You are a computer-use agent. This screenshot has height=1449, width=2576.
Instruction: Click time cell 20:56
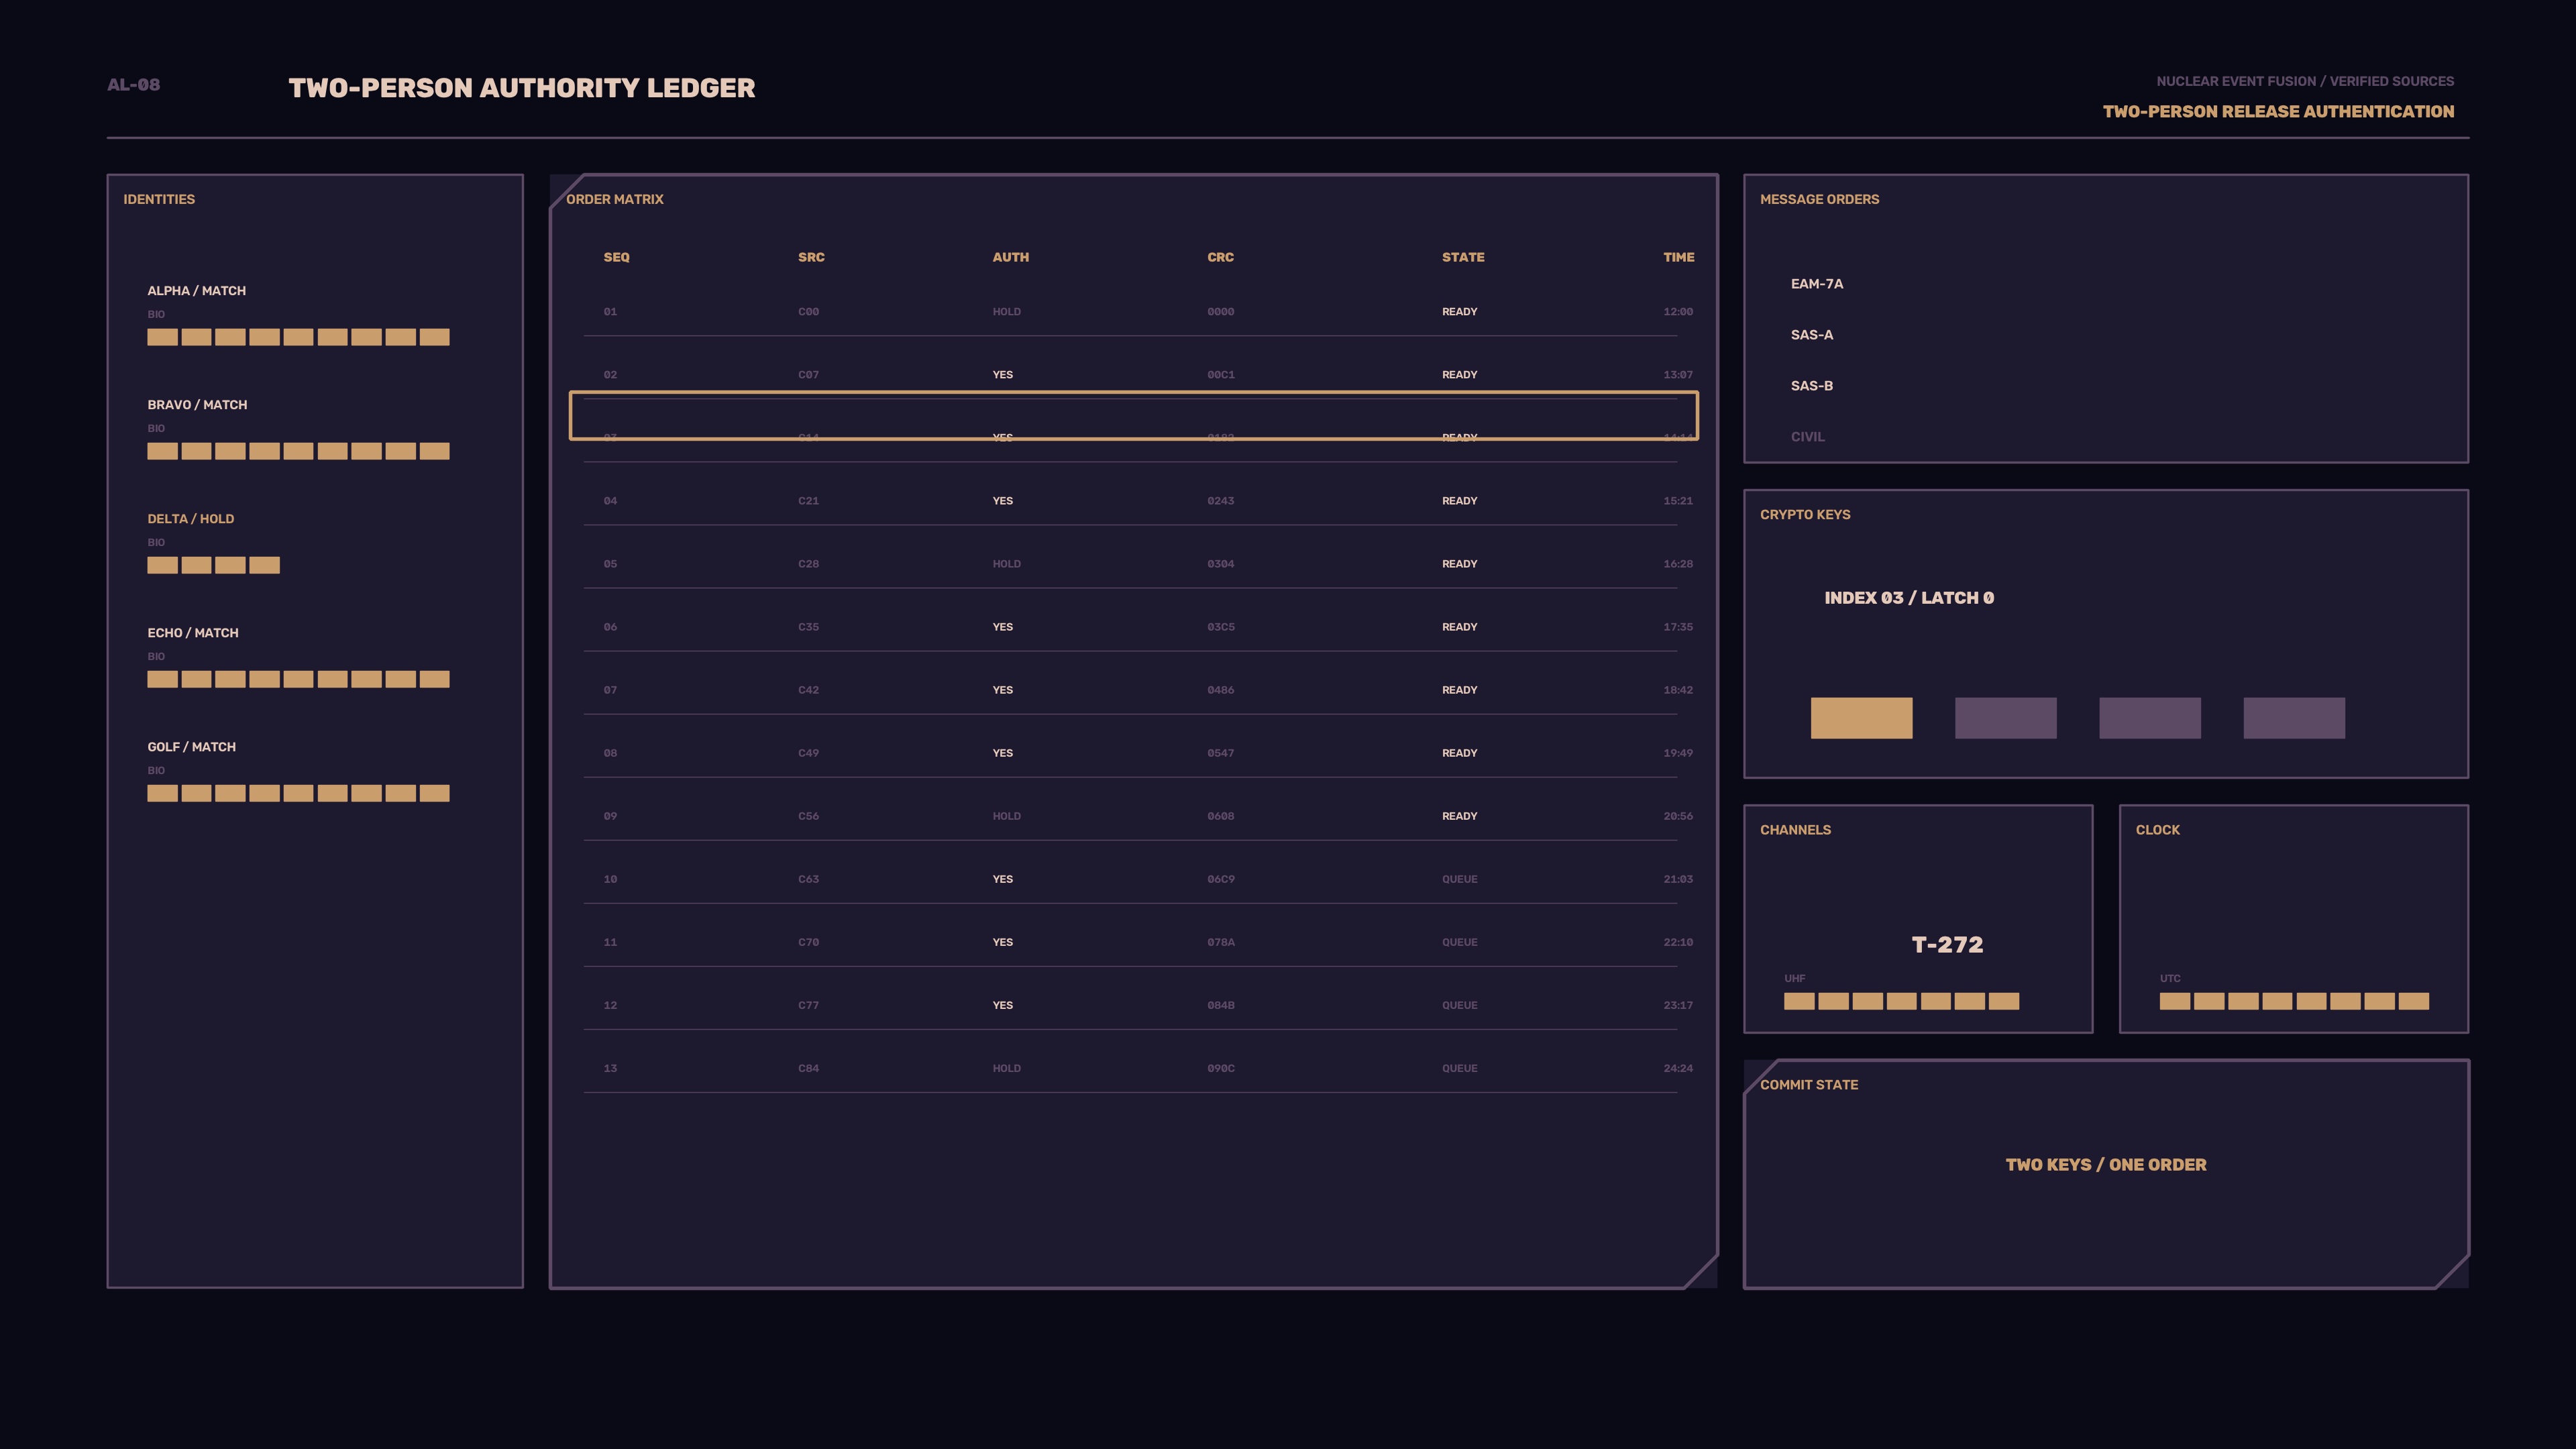(1678, 816)
